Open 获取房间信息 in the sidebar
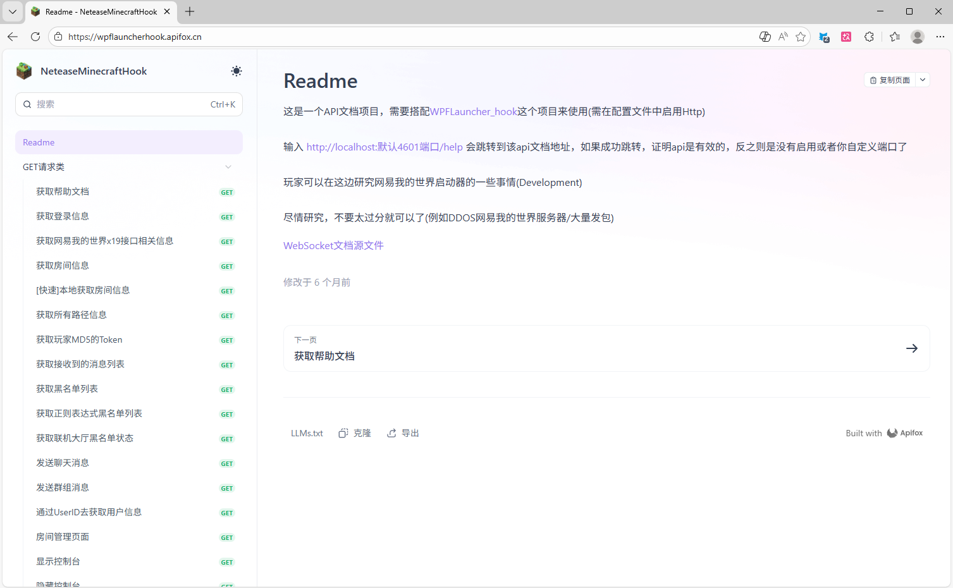The image size is (953, 588). [129, 266]
